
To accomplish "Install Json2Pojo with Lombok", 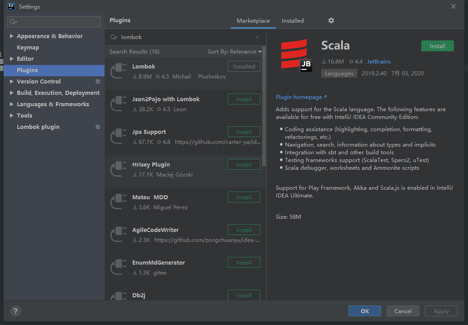I will pyautogui.click(x=244, y=99).
